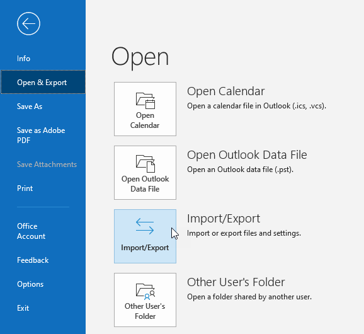Image resolution: width=364 pixels, height=334 pixels.
Task: Click the Import/Export heading text
Action: point(224,218)
